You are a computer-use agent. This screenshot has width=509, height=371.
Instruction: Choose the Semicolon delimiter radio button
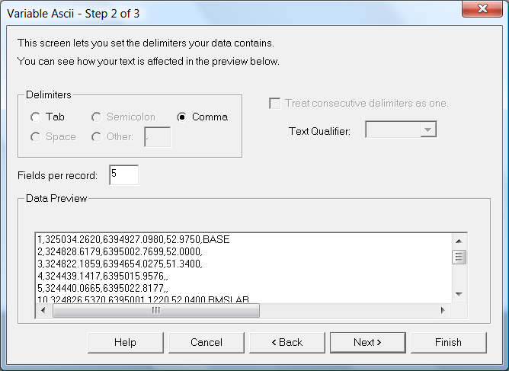(x=97, y=117)
